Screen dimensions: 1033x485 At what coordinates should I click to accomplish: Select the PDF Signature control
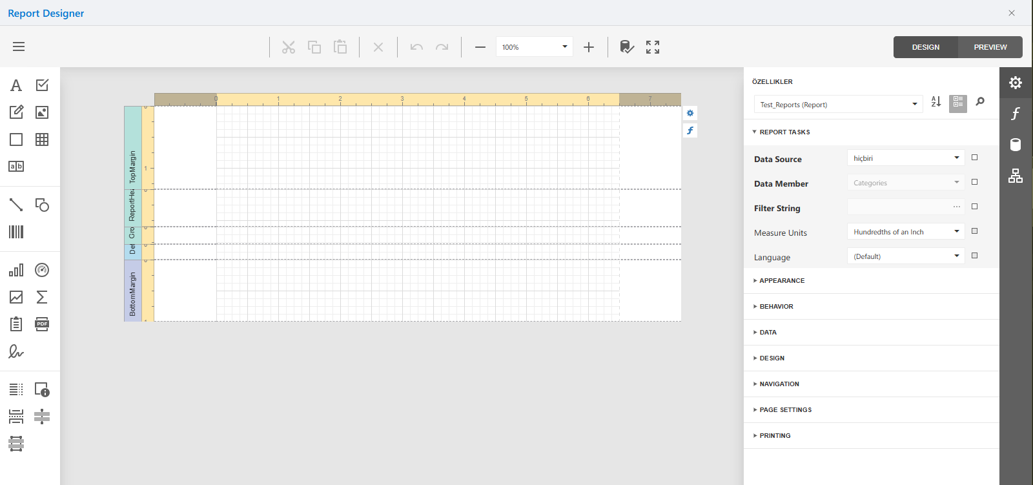pyautogui.click(x=16, y=351)
